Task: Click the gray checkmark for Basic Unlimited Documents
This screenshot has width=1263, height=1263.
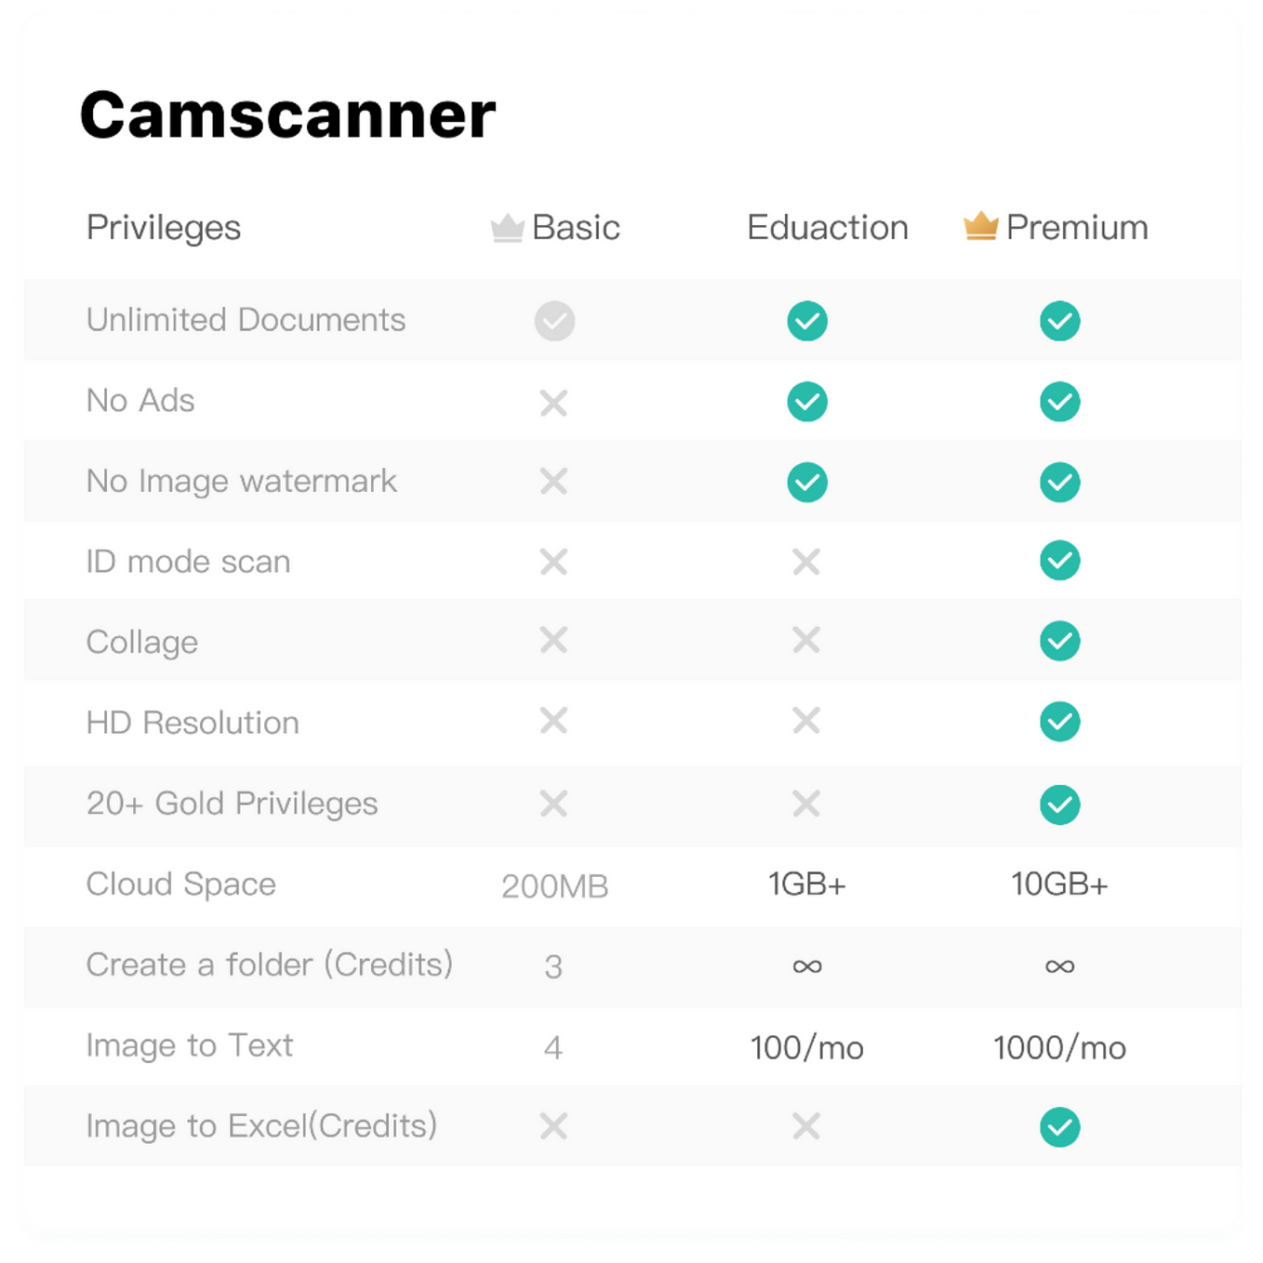Action: [554, 321]
